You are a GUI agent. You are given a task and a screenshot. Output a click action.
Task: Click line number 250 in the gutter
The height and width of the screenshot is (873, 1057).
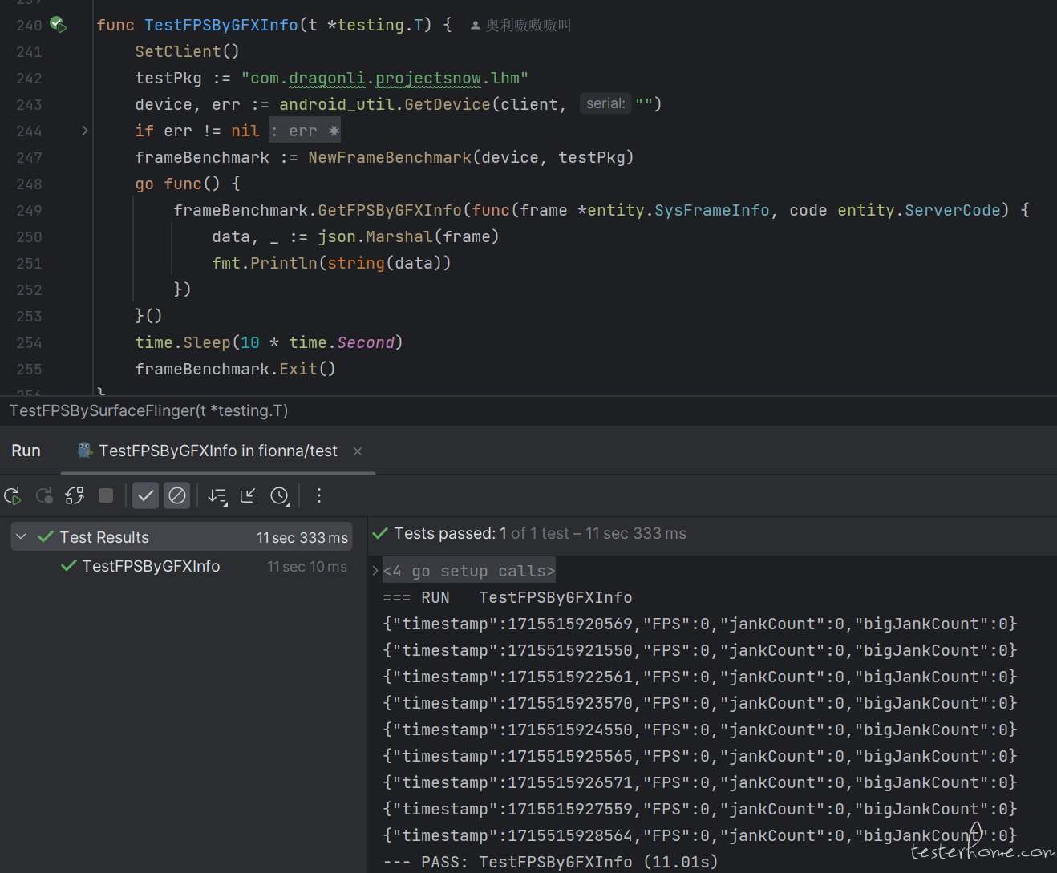29,236
